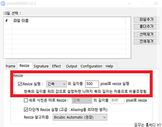Open the Bicubic Automatic algorithm dropdown
162x127 pixels.
point(80,117)
